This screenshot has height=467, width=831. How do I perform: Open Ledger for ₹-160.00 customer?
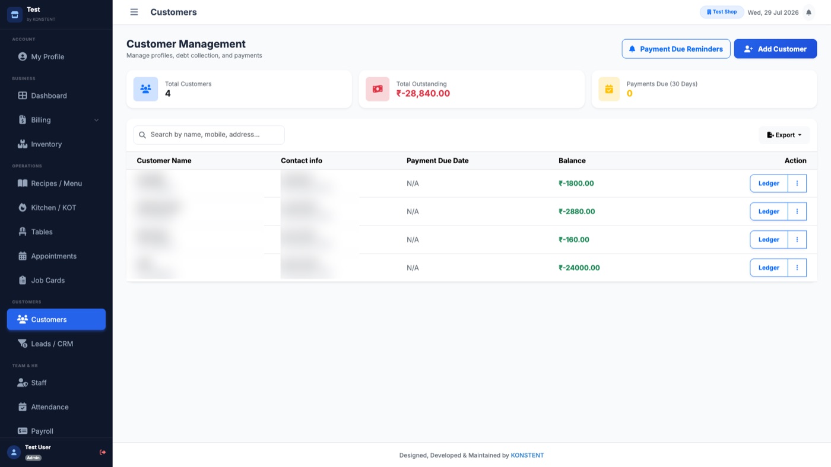point(769,240)
